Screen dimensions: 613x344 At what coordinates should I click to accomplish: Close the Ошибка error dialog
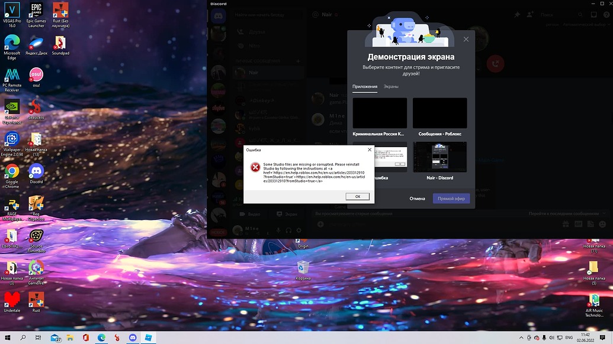[370, 150]
